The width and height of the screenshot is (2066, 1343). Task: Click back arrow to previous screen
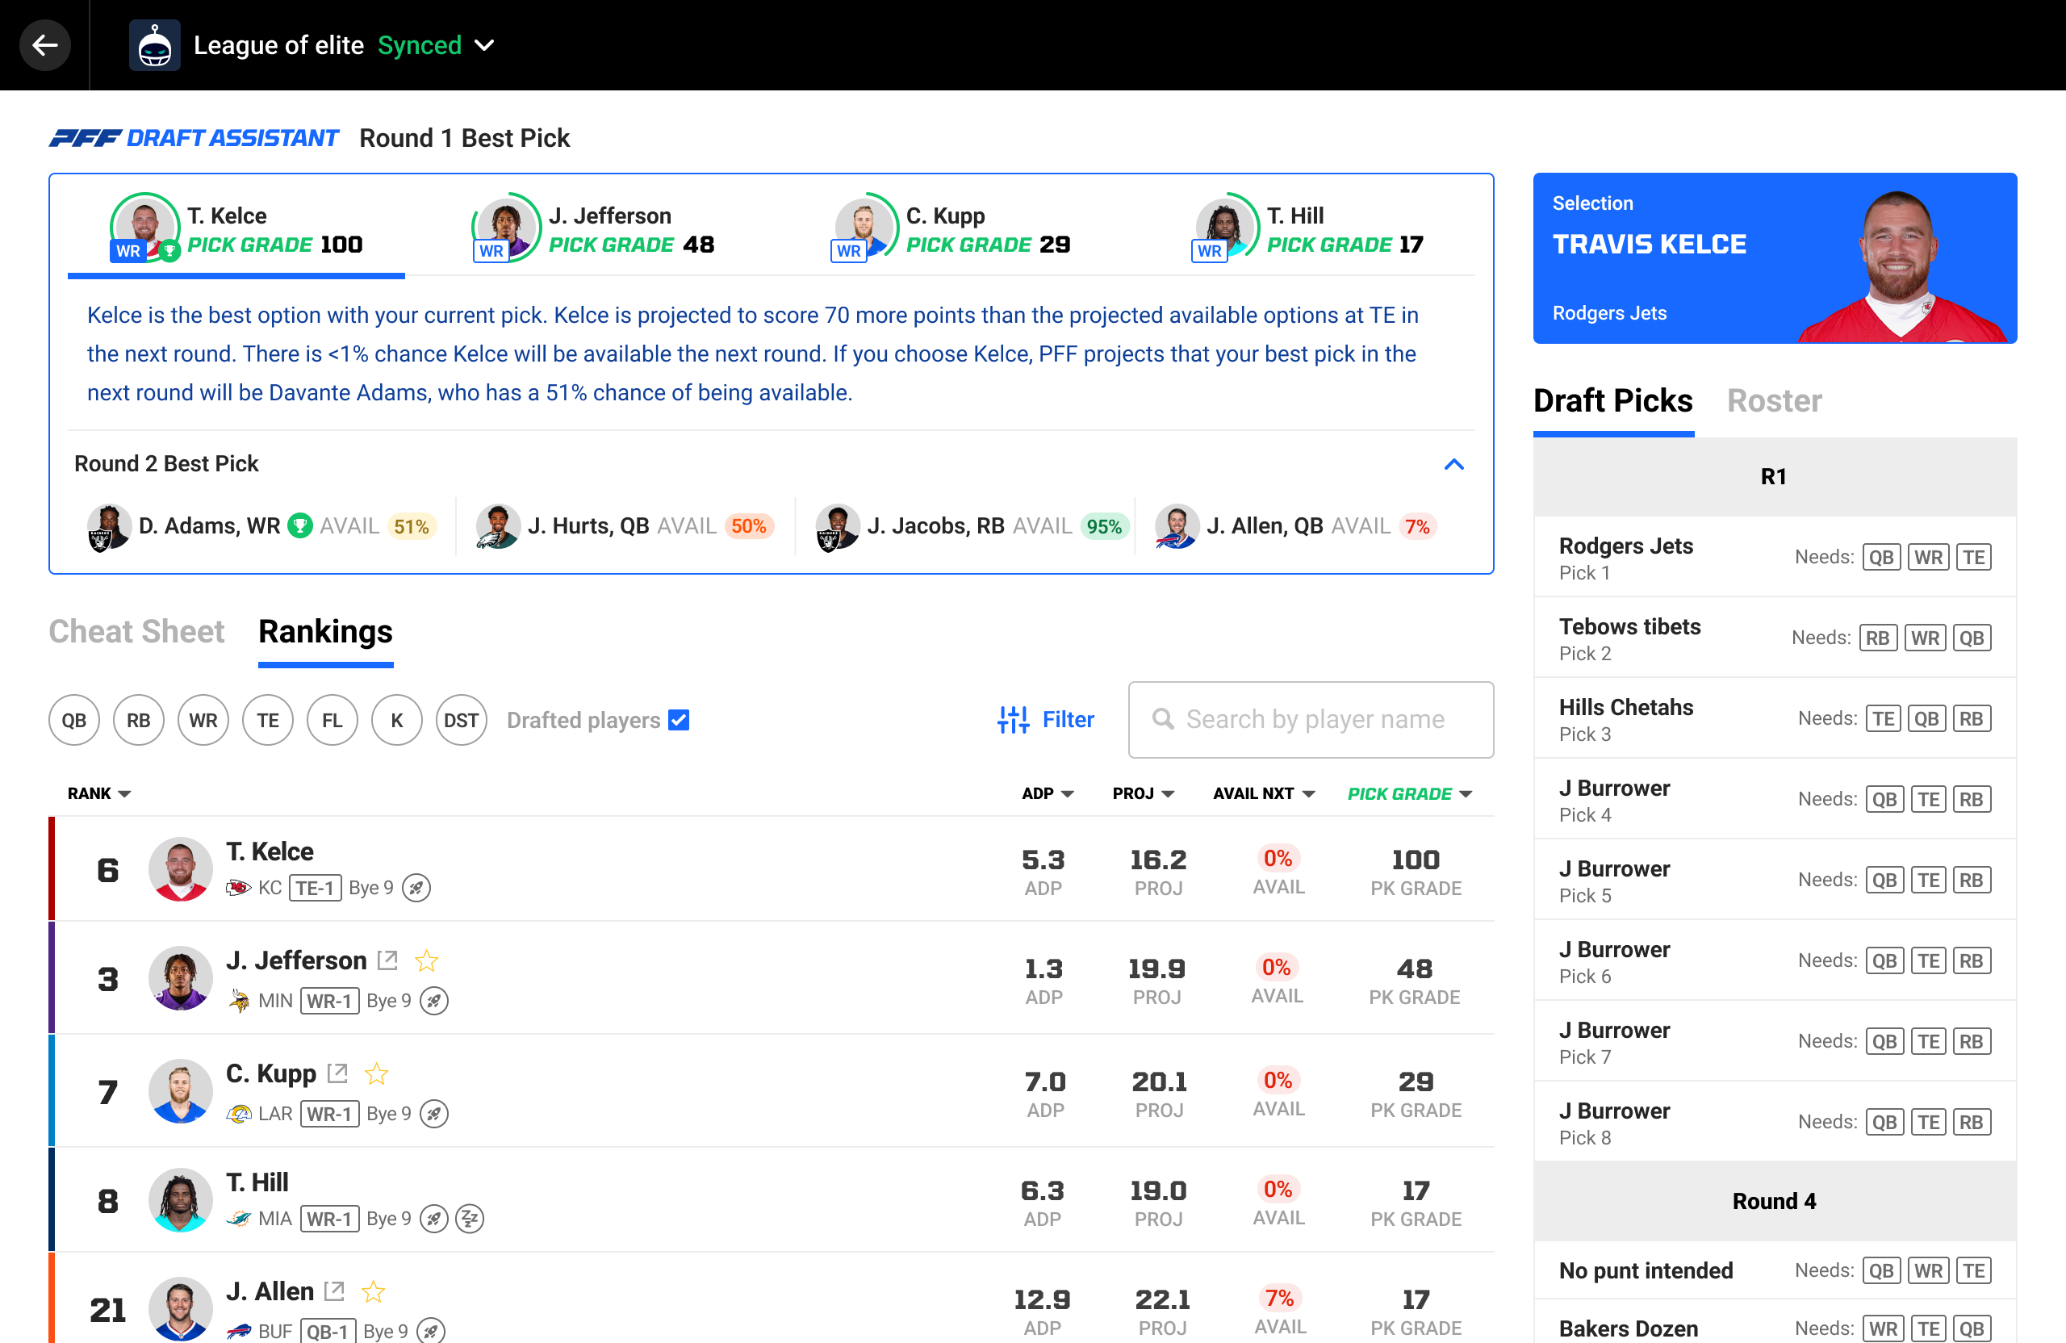pyautogui.click(x=44, y=44)
